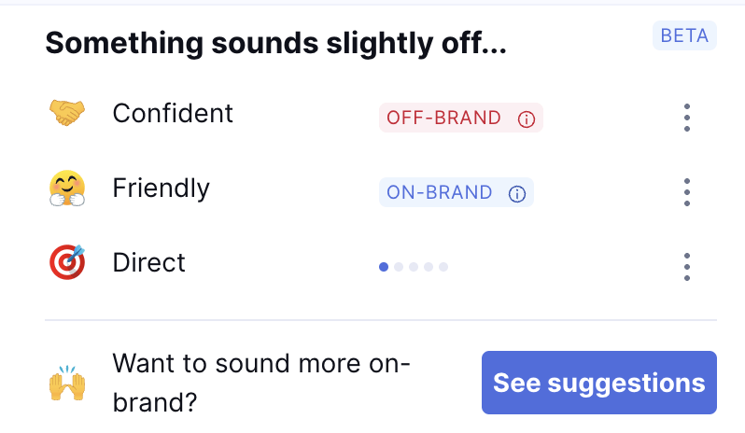Viewport: 745px width, 433px height.
Task: Select the Friendly tone label
Action: [x=162, y=189]
